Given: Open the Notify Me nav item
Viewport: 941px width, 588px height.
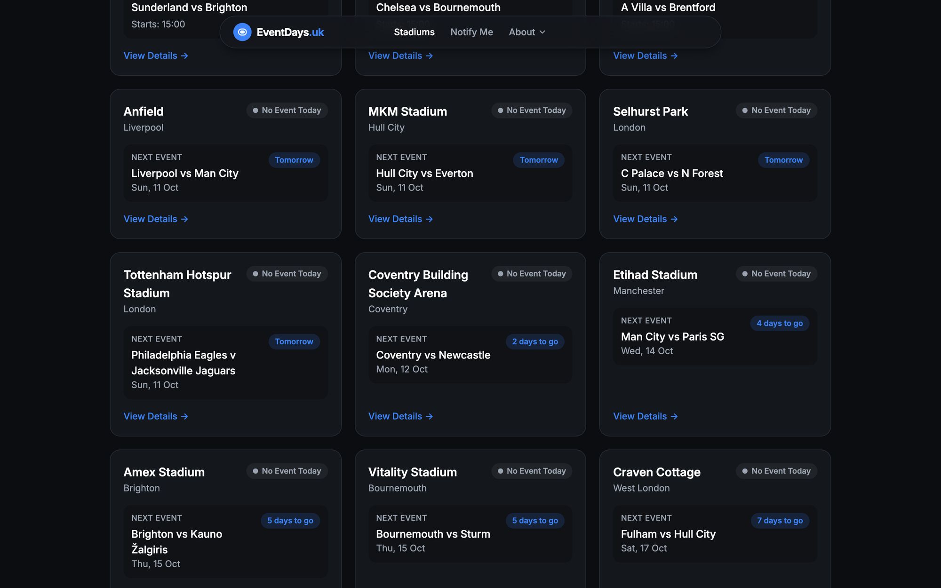Looking at the screenshot, I should pos(471,32).
